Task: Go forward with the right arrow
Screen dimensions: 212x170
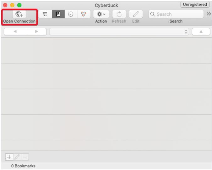Action: [36, 31]
